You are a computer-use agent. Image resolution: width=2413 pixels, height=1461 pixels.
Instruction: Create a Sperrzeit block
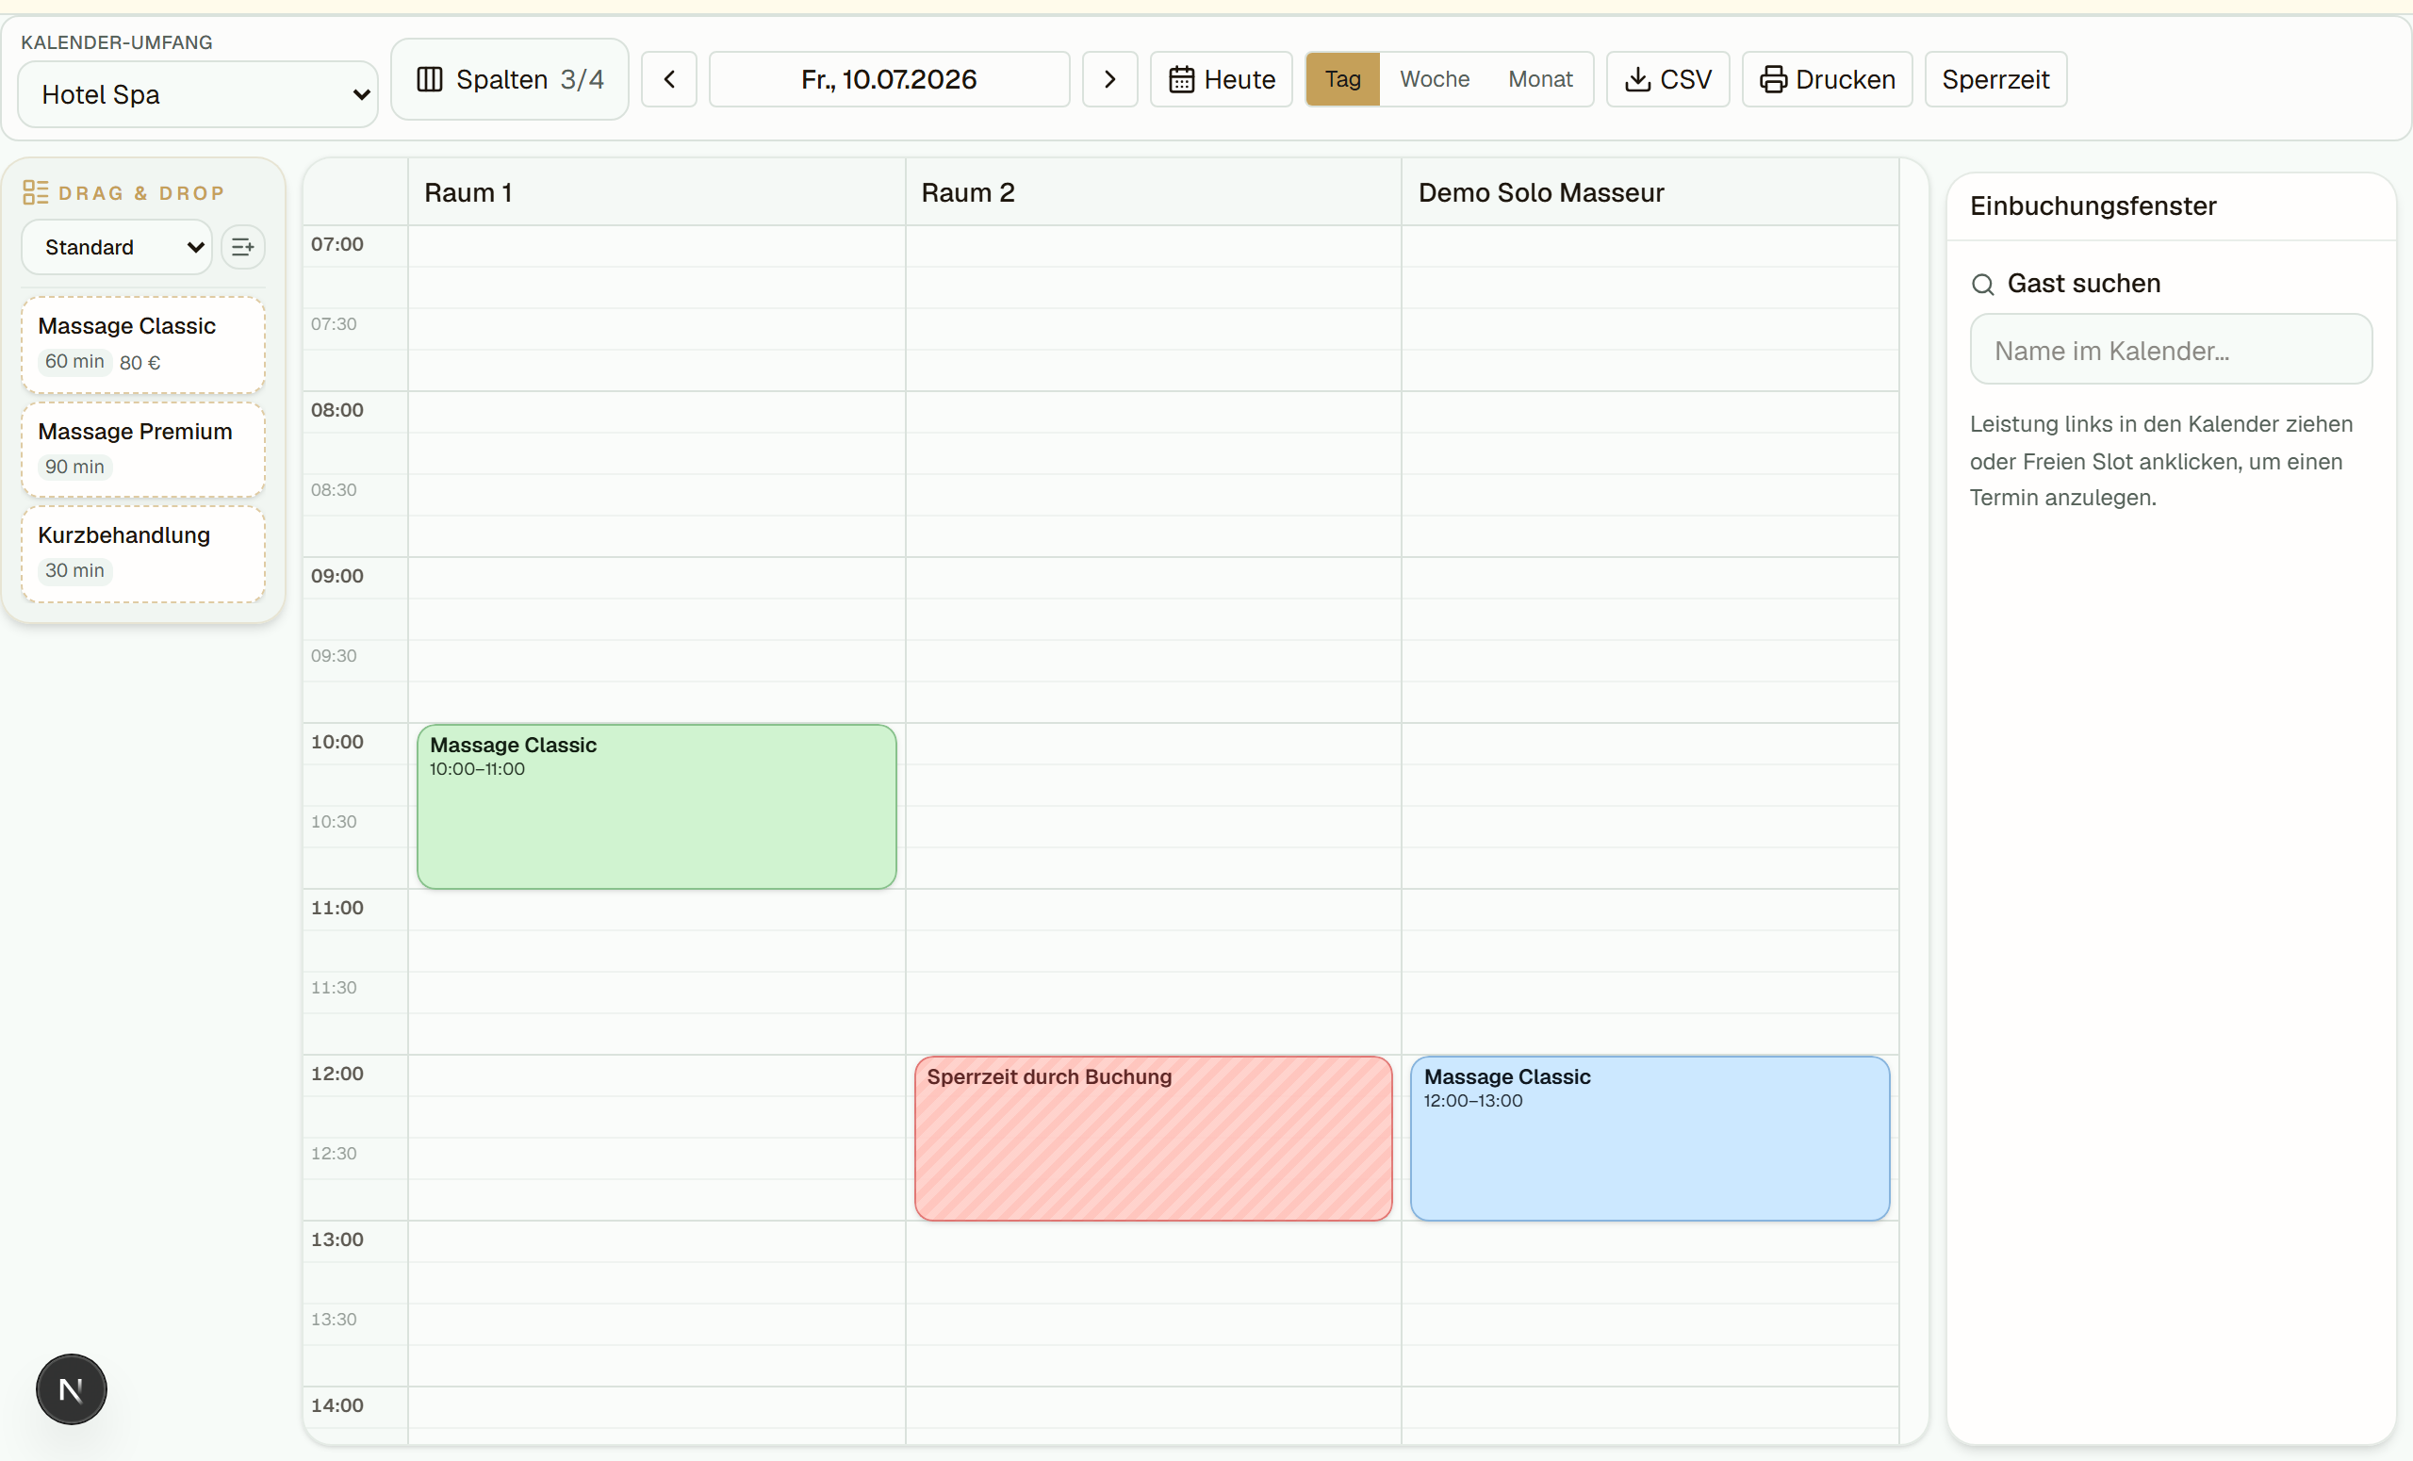(1995, 79)
